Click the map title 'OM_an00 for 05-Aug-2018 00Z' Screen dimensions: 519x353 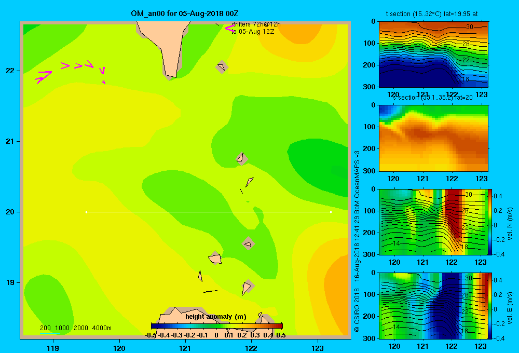(185, 13)
